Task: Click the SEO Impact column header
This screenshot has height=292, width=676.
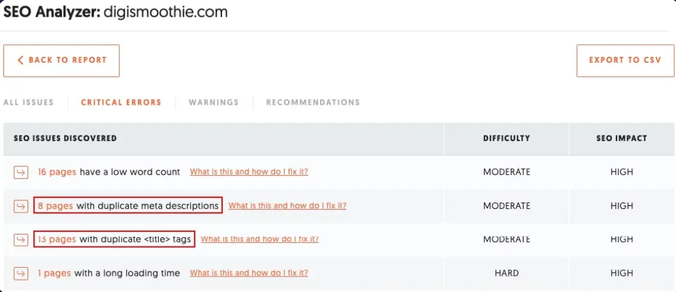Action: pyautogui.click(x=622, y=139)
